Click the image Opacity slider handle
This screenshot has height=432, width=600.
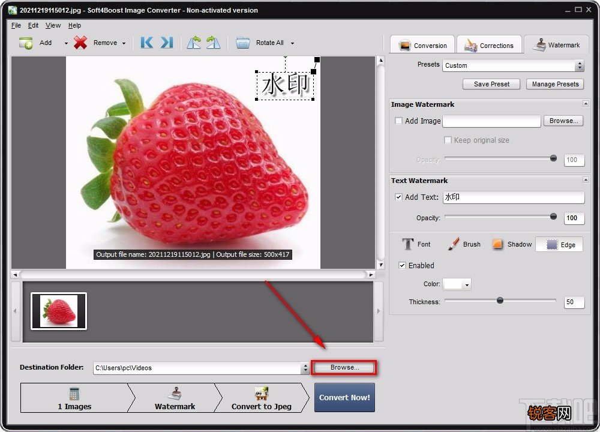(553, 158)
